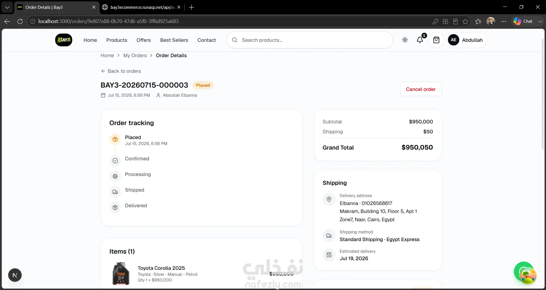This screenshot has width=546, height=290.
Task: Open the shopping bag cart
Action: (x=436, y=40)
